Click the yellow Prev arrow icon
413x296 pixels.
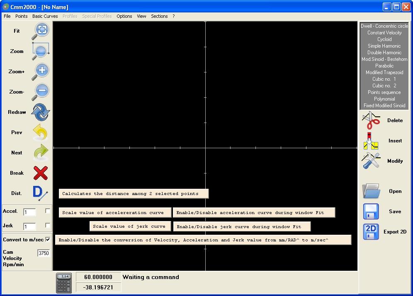[41, 132]
